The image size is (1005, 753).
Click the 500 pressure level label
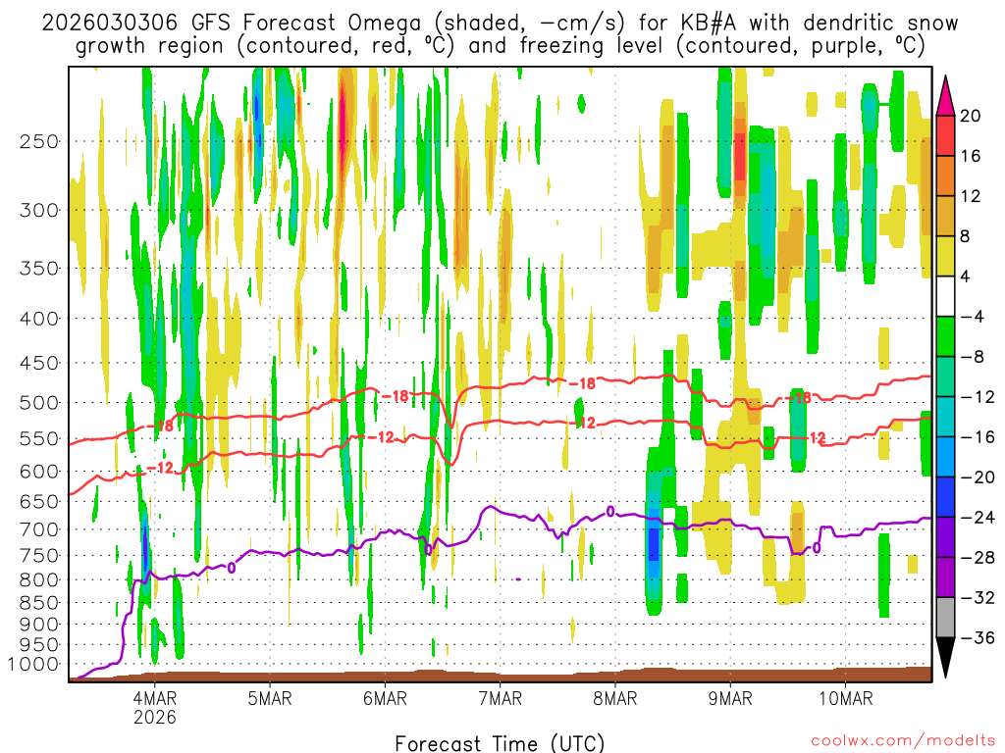click(39, 403)
